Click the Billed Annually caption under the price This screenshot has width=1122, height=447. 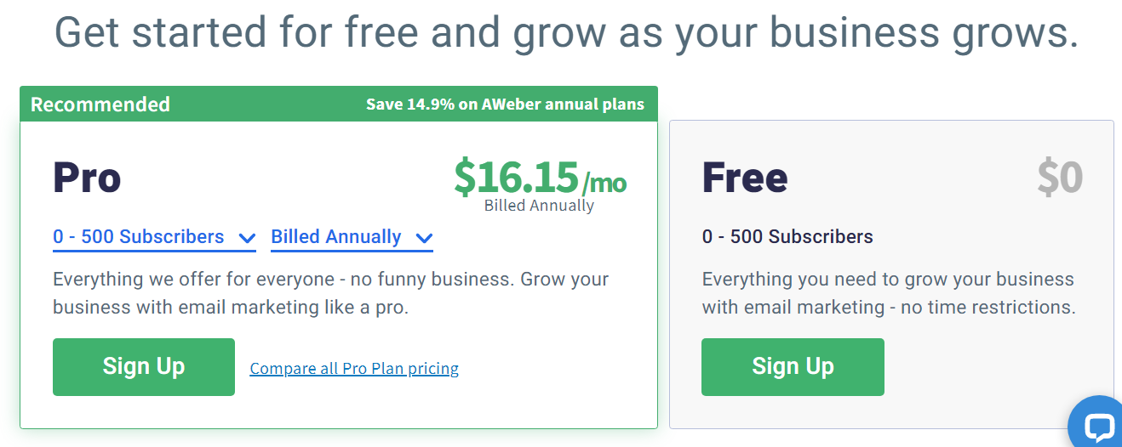(x=539, y=206)
